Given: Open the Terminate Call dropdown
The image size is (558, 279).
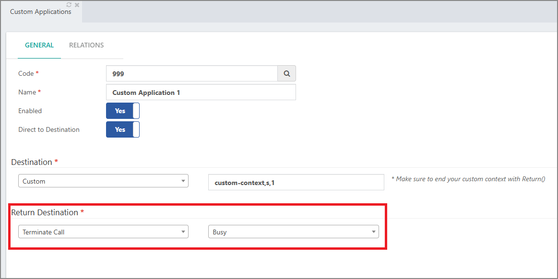Looking at the screenshot, I should (103, 232).
